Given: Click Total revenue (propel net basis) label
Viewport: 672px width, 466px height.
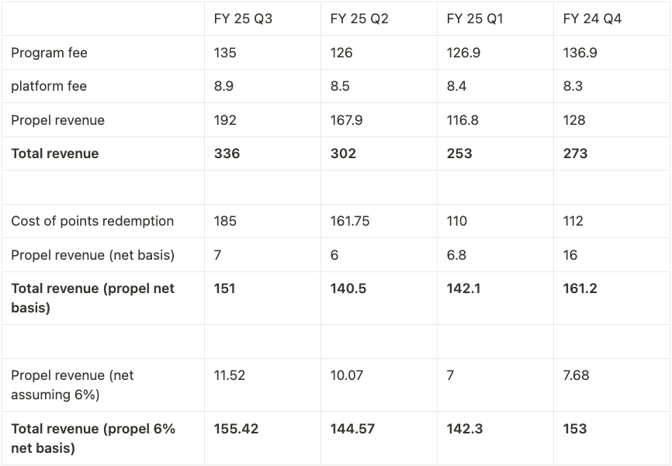Looking at the screenshot, I should [92, 298].
